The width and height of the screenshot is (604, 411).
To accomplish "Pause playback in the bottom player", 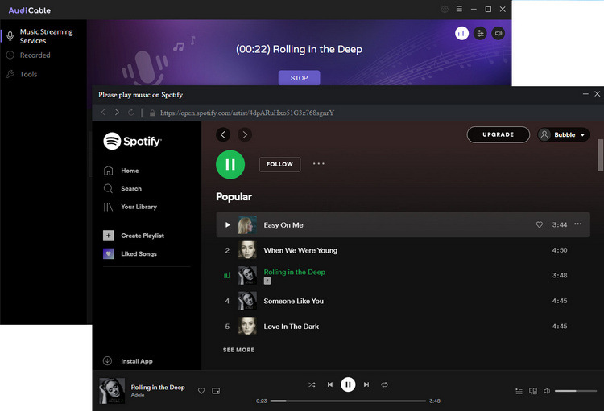I will [x=348, y=384].
